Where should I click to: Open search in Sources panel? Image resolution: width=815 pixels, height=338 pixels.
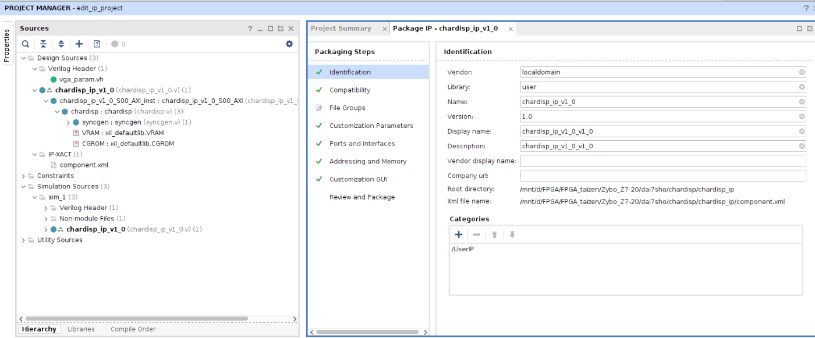tap(26, 44)
